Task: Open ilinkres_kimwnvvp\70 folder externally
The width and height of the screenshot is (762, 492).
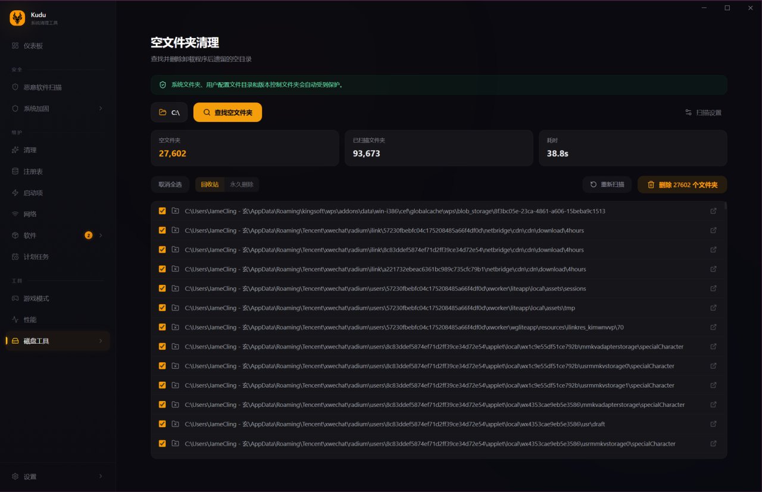Action: [713, 327]
